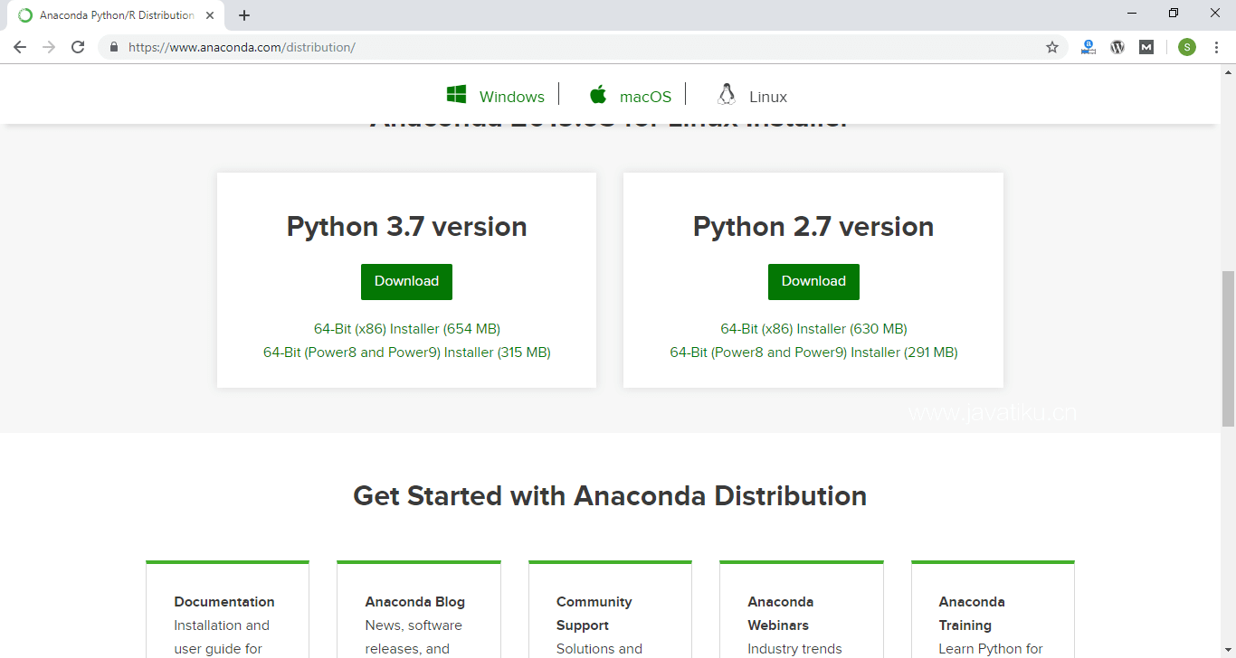Select the Linux installer tab
The height and width of the screenshot is (658, 1236).
752,96
